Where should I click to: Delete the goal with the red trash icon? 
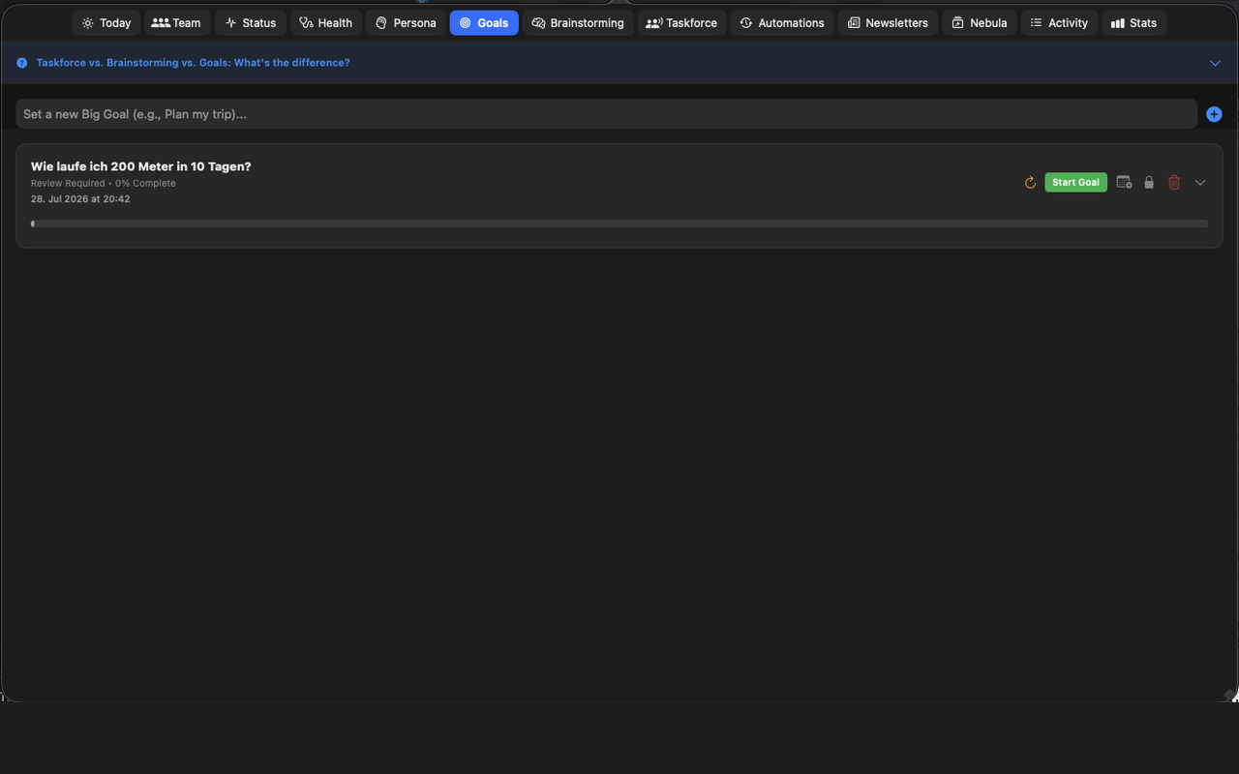1174,183
